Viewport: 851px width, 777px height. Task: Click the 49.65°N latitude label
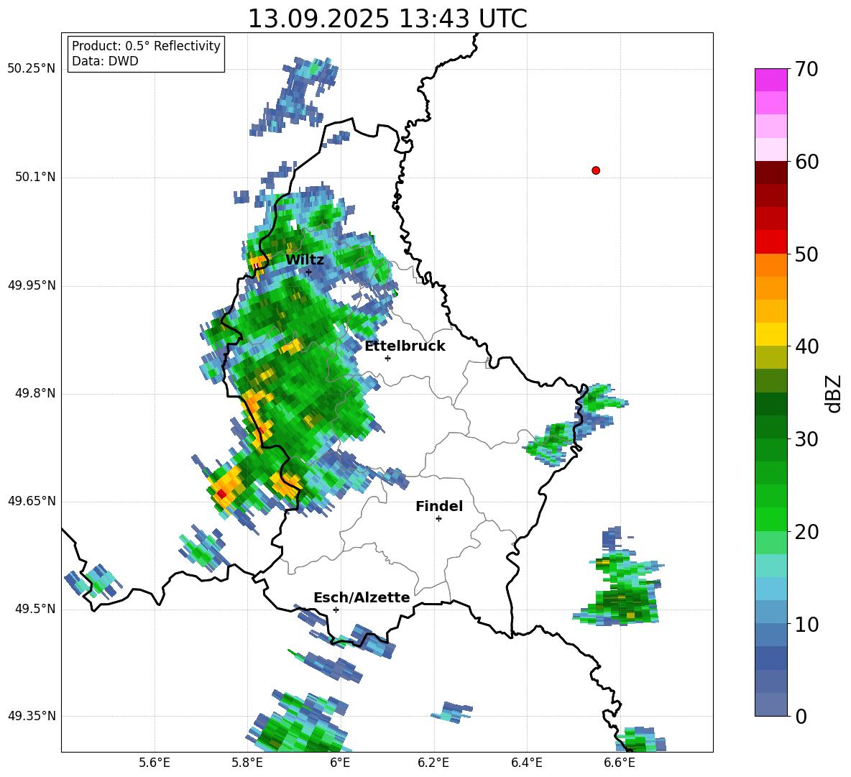pos(31,500)
